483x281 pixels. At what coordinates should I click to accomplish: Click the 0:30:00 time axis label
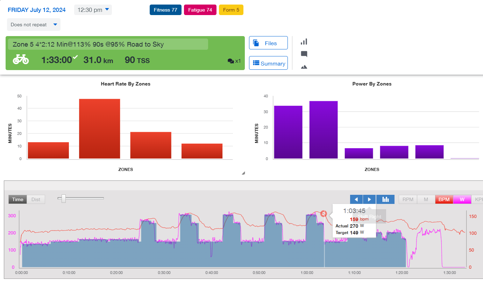tap(164, 273)
